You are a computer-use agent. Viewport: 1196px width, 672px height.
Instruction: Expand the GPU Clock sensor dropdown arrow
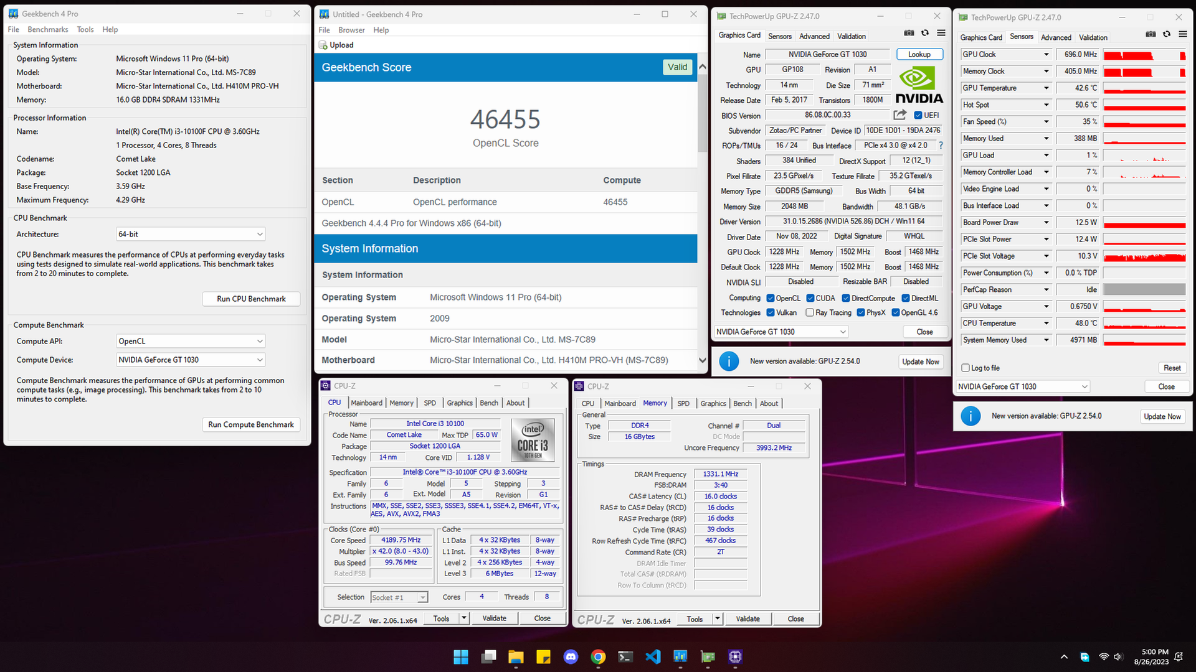1046,55
